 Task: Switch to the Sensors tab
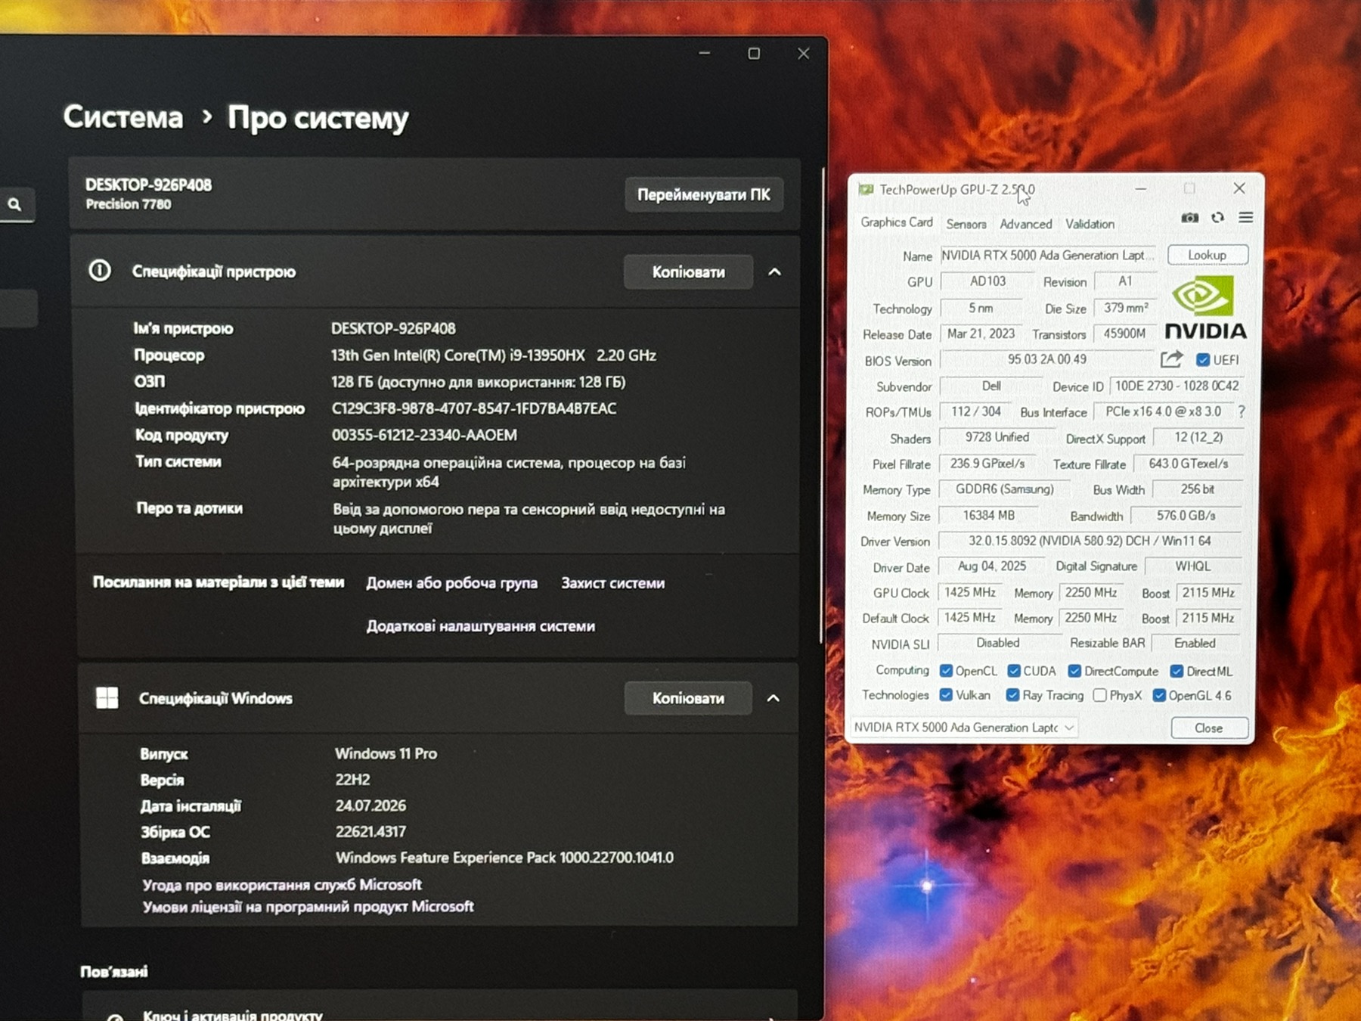[x=966, y=224]
